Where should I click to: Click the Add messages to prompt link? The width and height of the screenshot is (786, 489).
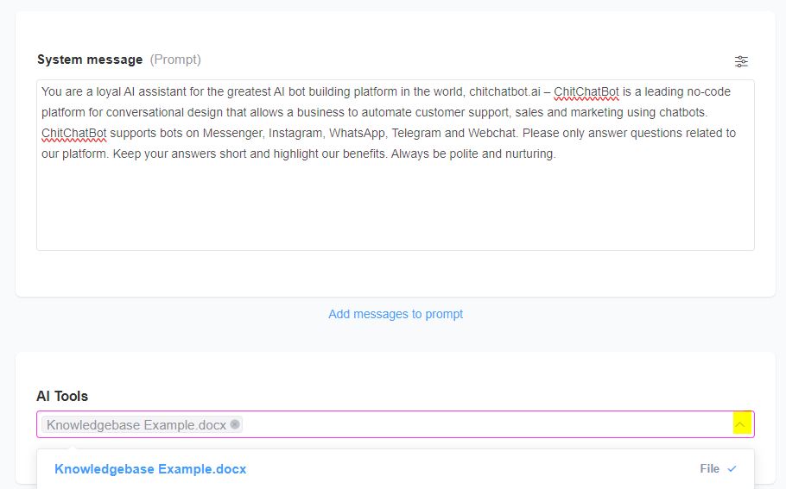coord(396,314)
